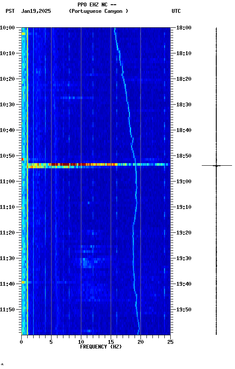Click the PST time label '11:00'
Image resolution: width=235 pixels, height=369 pixels.
(7, 182)
